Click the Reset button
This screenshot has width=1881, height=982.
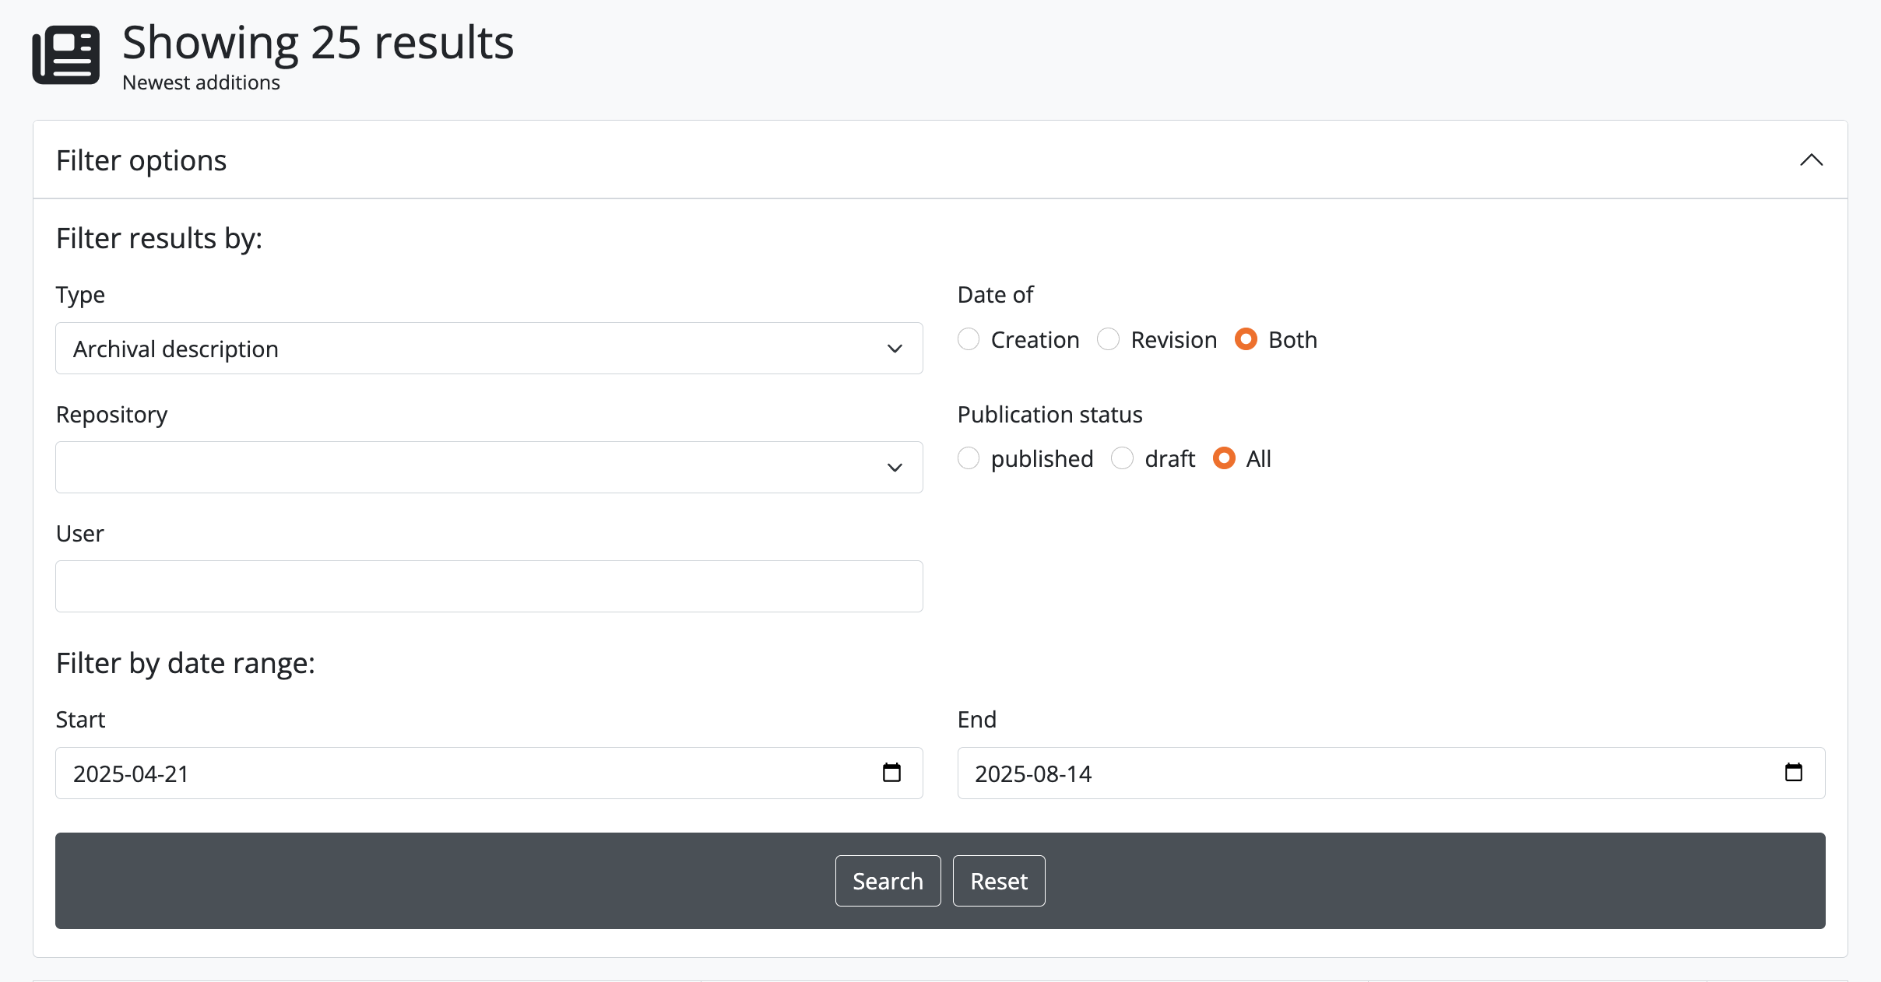point(999,881)
